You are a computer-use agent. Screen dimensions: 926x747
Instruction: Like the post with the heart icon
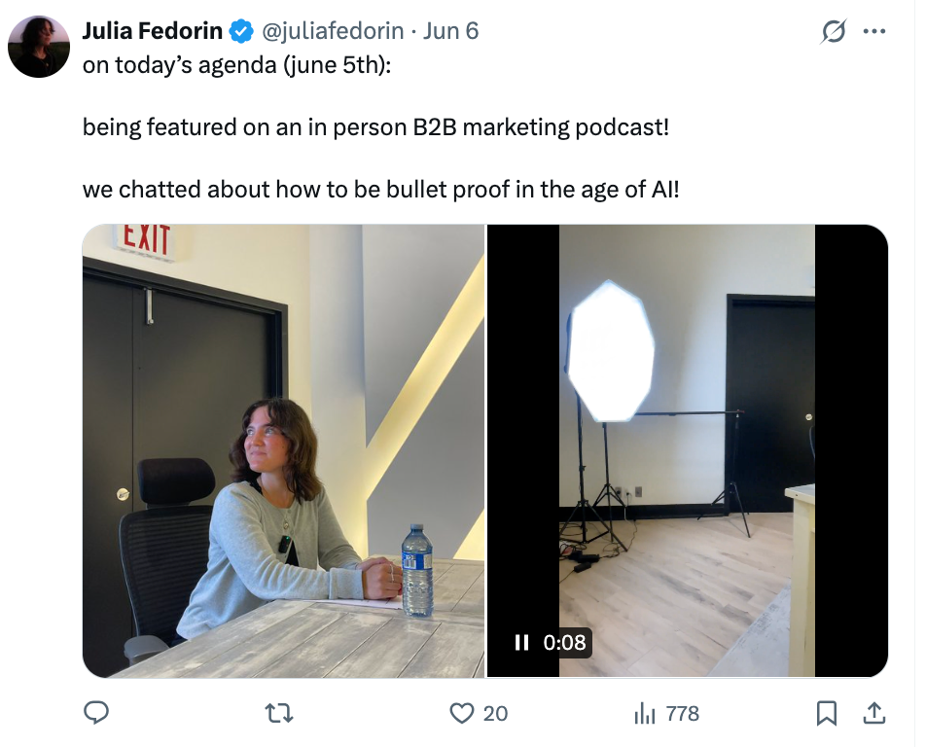pos(462,714)
